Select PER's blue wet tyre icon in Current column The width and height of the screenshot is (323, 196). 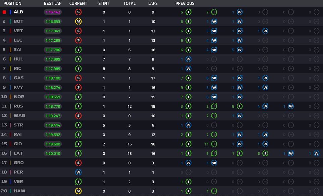pyautogui.click(x=78, y=172)
